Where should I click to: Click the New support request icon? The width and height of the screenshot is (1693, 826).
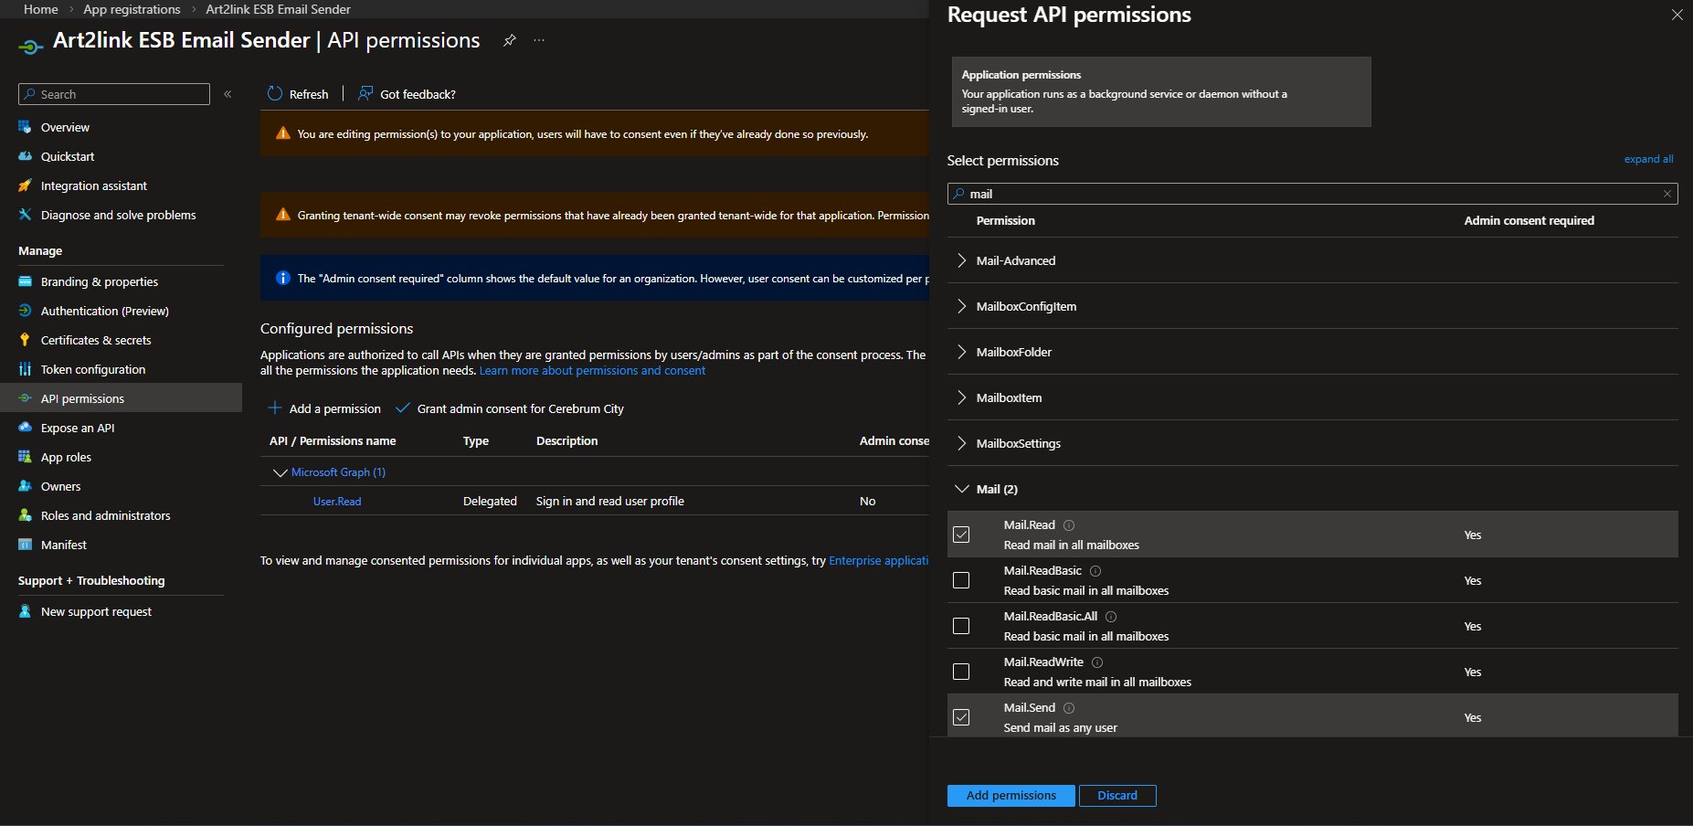click(x=25, y=611)
